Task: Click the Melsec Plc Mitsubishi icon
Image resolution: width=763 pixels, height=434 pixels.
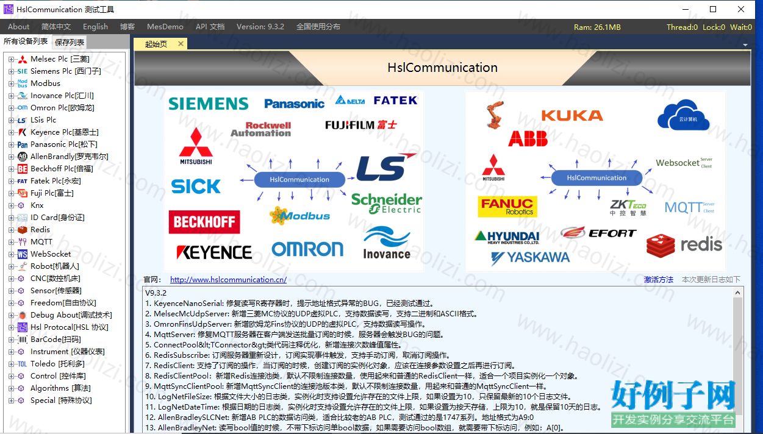Action: click(22, 59)
